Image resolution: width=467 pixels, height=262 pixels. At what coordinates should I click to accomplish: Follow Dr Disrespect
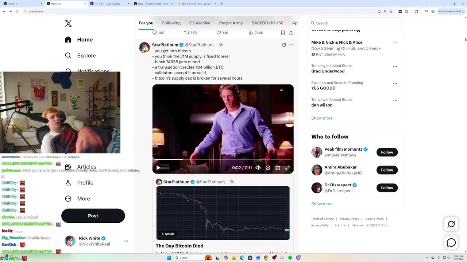tap(387, 188)
